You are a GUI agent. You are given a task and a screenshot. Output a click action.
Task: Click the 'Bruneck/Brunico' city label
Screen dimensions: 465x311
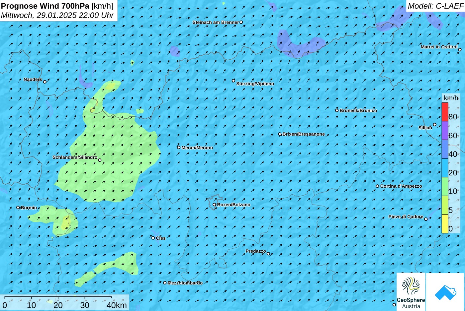[358, 110]
